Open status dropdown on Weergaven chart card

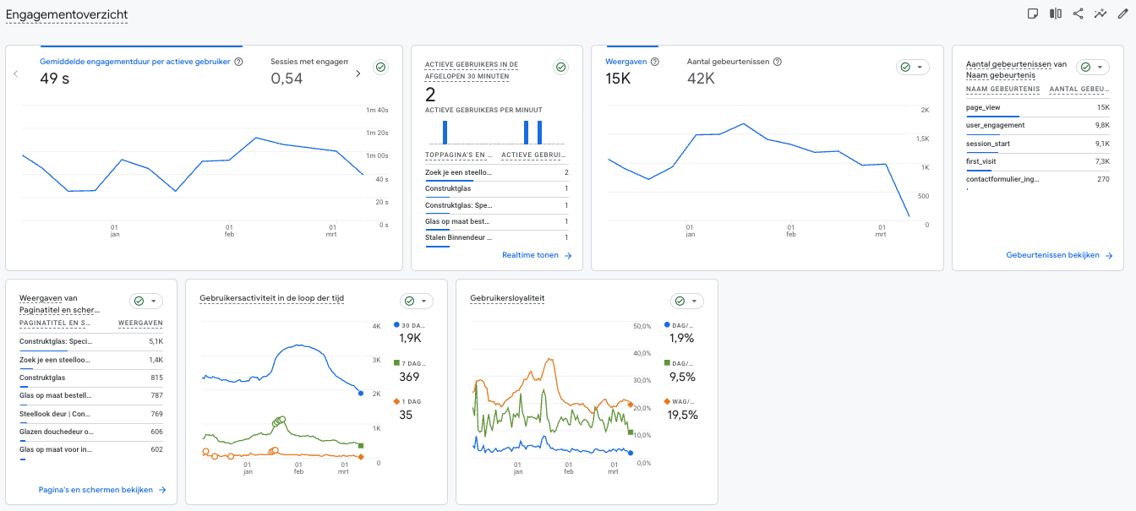click(912, 68)
